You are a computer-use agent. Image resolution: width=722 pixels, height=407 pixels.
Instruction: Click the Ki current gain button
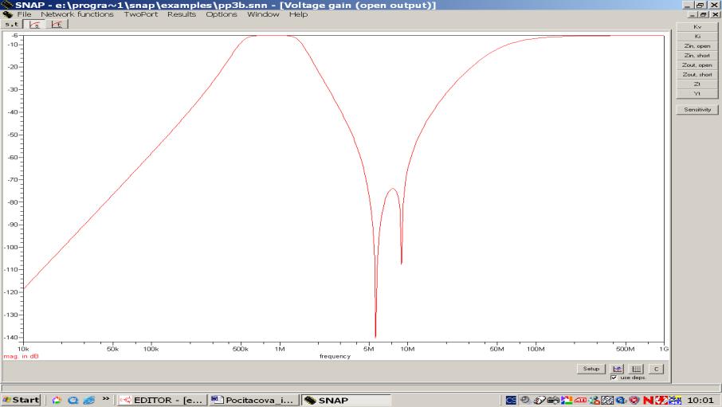coord(697,37)
